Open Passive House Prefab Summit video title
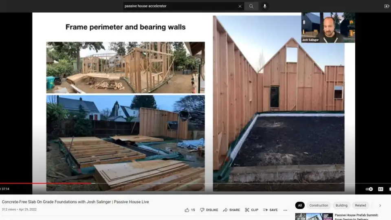Image resolution: width=391 pixels, height=220 pixels. [x=356, y=215]
